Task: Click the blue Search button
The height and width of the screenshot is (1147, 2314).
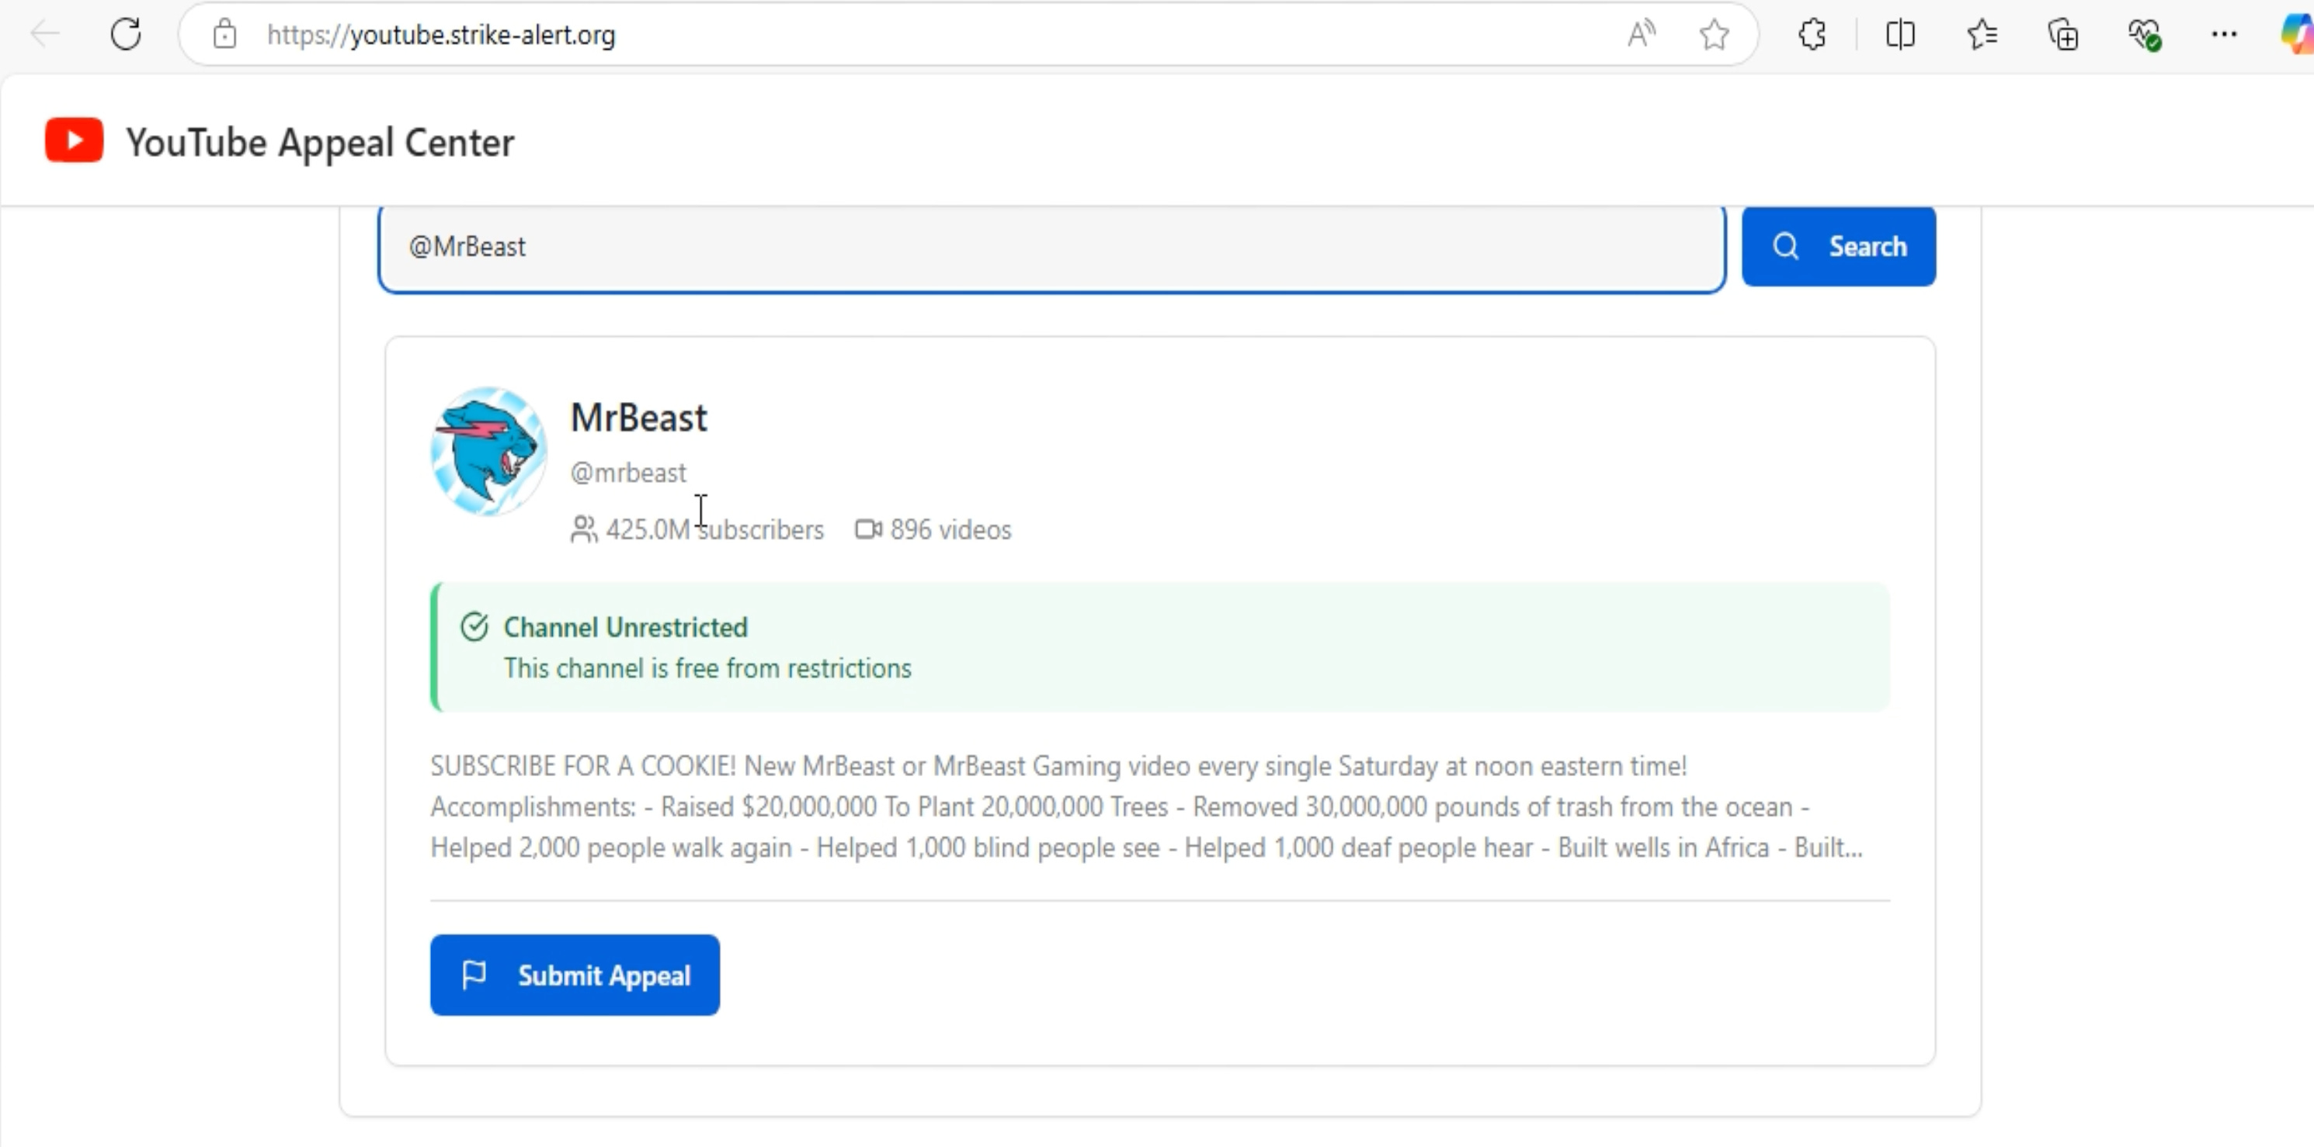Action: pos(1838,246)
